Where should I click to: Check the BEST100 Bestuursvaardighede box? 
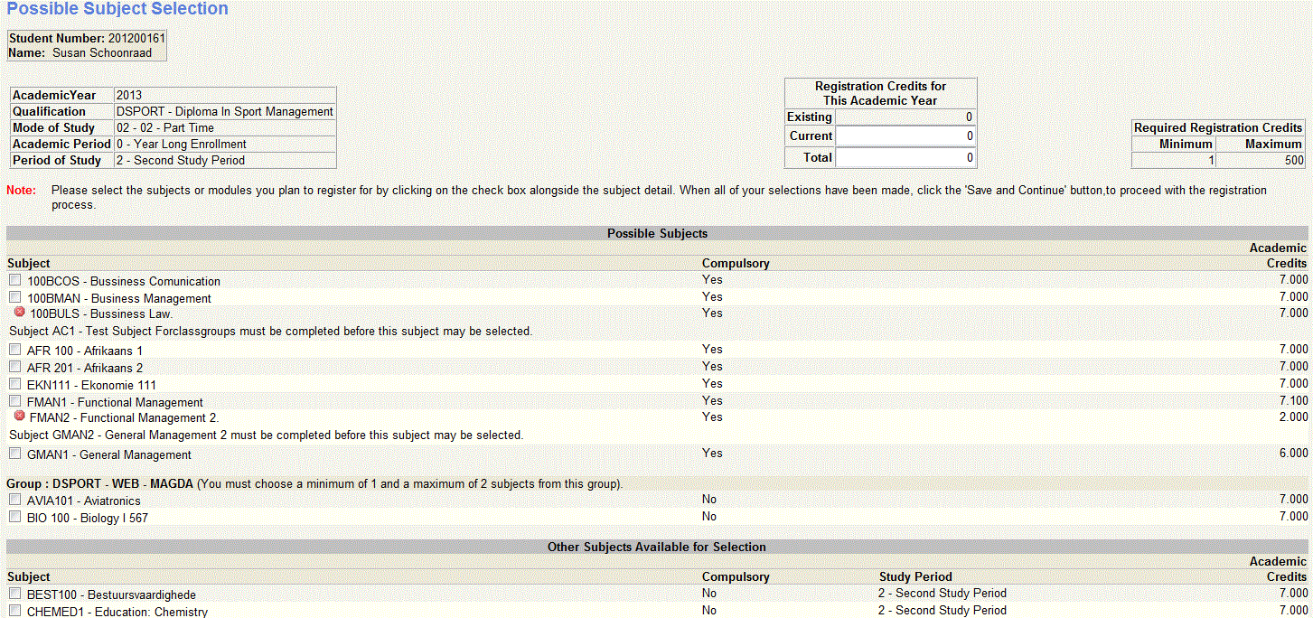(x=14, y=594)
